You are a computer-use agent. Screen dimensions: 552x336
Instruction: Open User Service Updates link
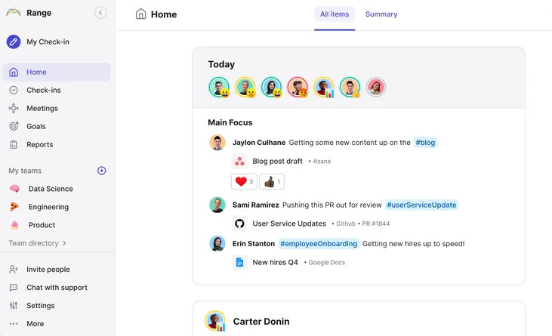[289, 223]
